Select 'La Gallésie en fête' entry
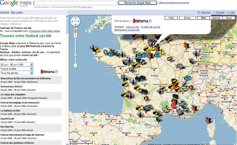 pyautogui.click(x=31, y=112)
